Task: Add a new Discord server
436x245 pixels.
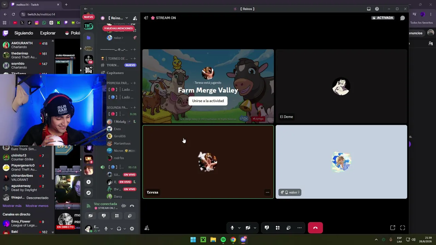Action: [89, 182]
